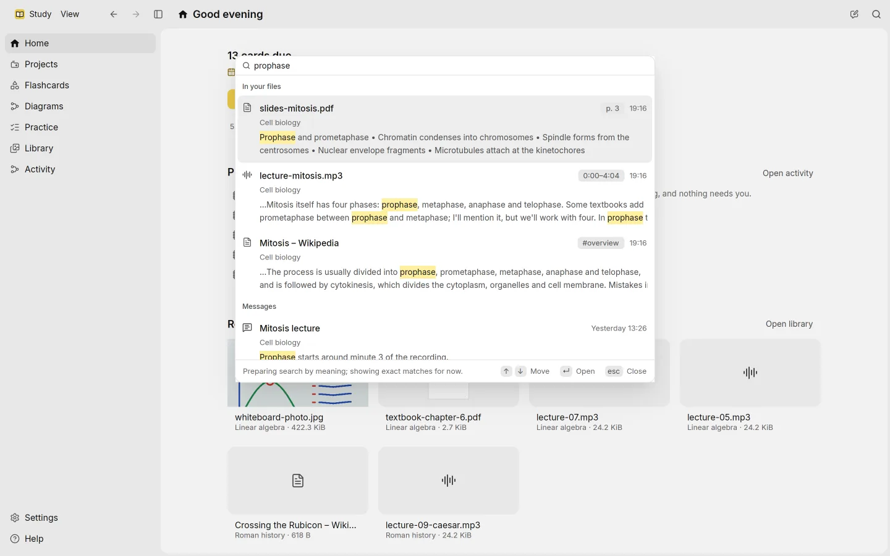This screenshot has height=556, width=890.
Task: Click the home icon beside Good evening
Action: (183, 14)
